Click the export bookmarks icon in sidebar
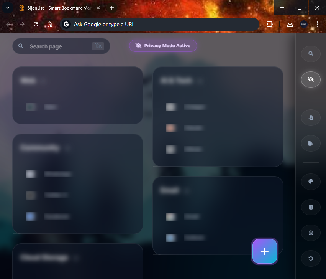The image size is (326, 279). tap(311, 143)
